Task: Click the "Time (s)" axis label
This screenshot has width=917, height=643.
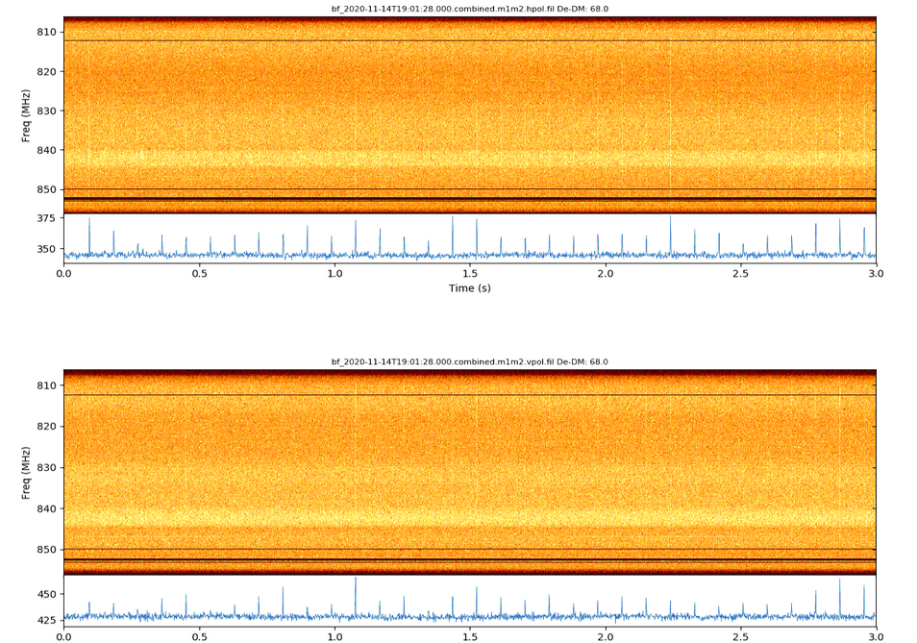Action: pyautogui.click(x=470, y=288)
